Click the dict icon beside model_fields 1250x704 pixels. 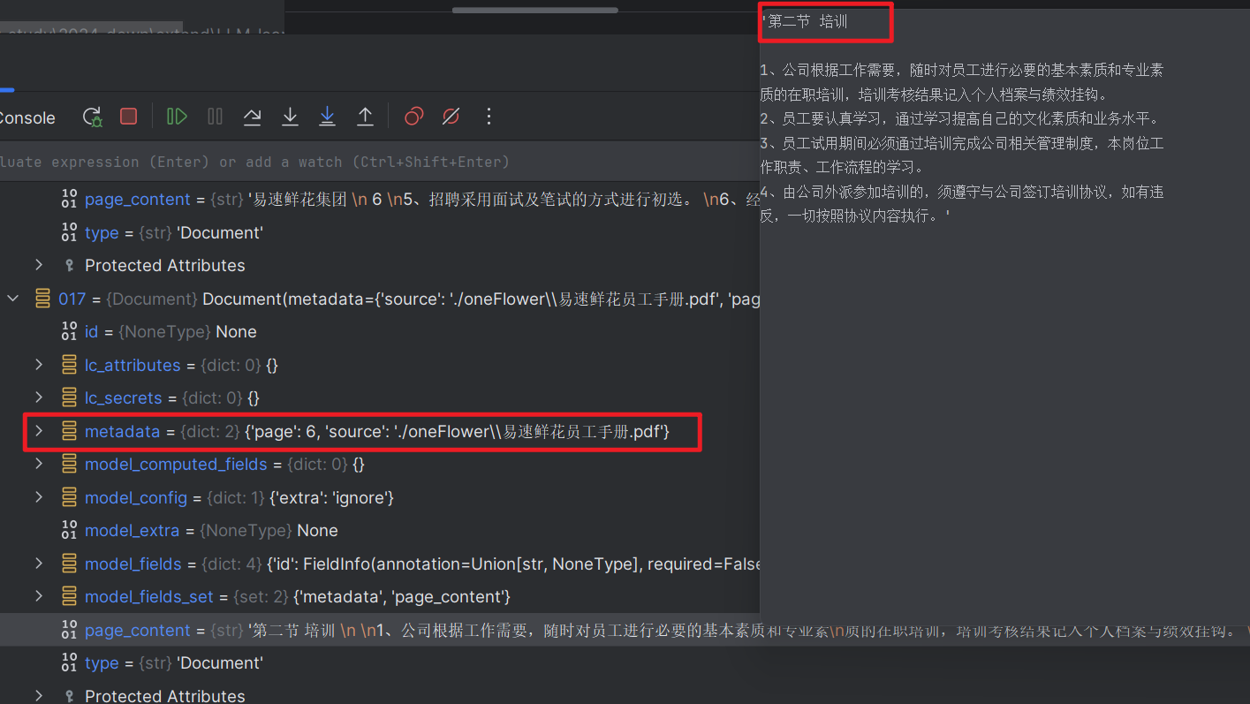69,564
